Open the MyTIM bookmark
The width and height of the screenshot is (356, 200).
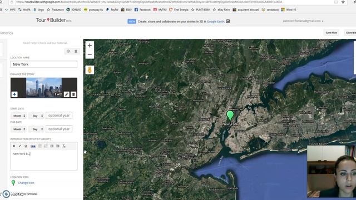[x=160, y=10]
